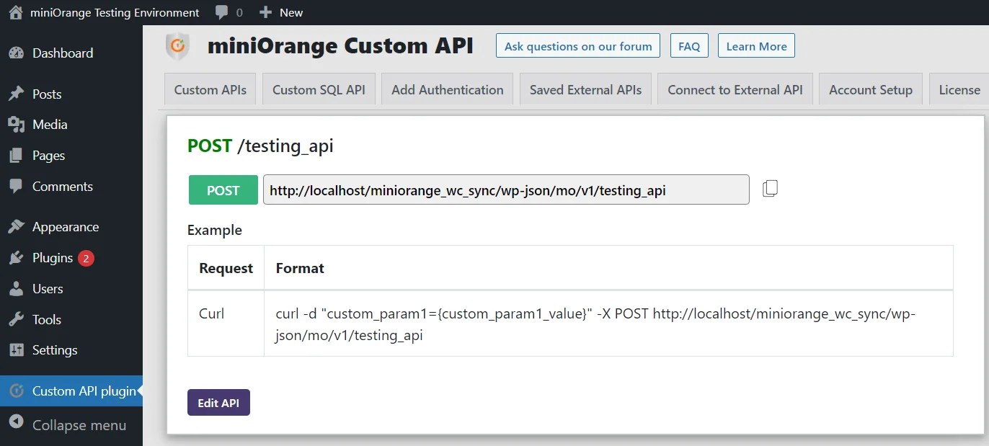
Task: Collapse the admin sidebar menu
Action: click(x=17, y=425)
